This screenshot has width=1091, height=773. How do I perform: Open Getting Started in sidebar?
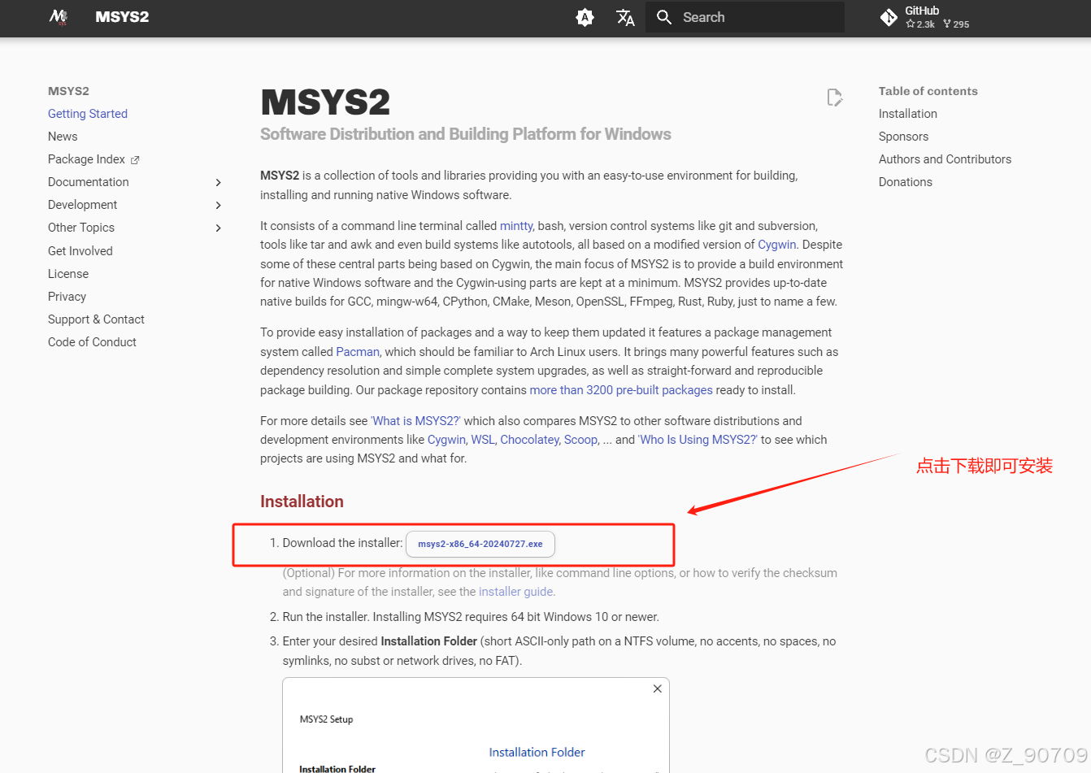coord(88,114)
